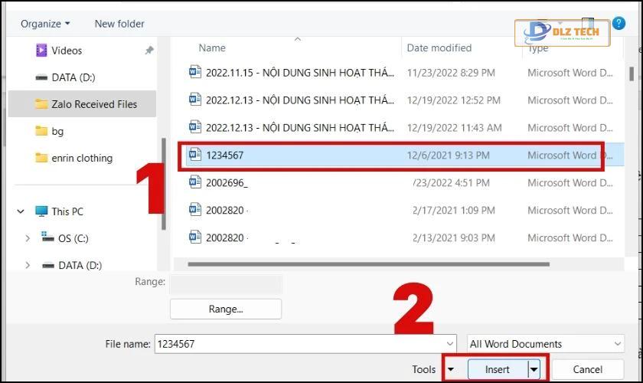643x383 pixels.
Task: Click the bg folder icon
Action: coord(41,131)
